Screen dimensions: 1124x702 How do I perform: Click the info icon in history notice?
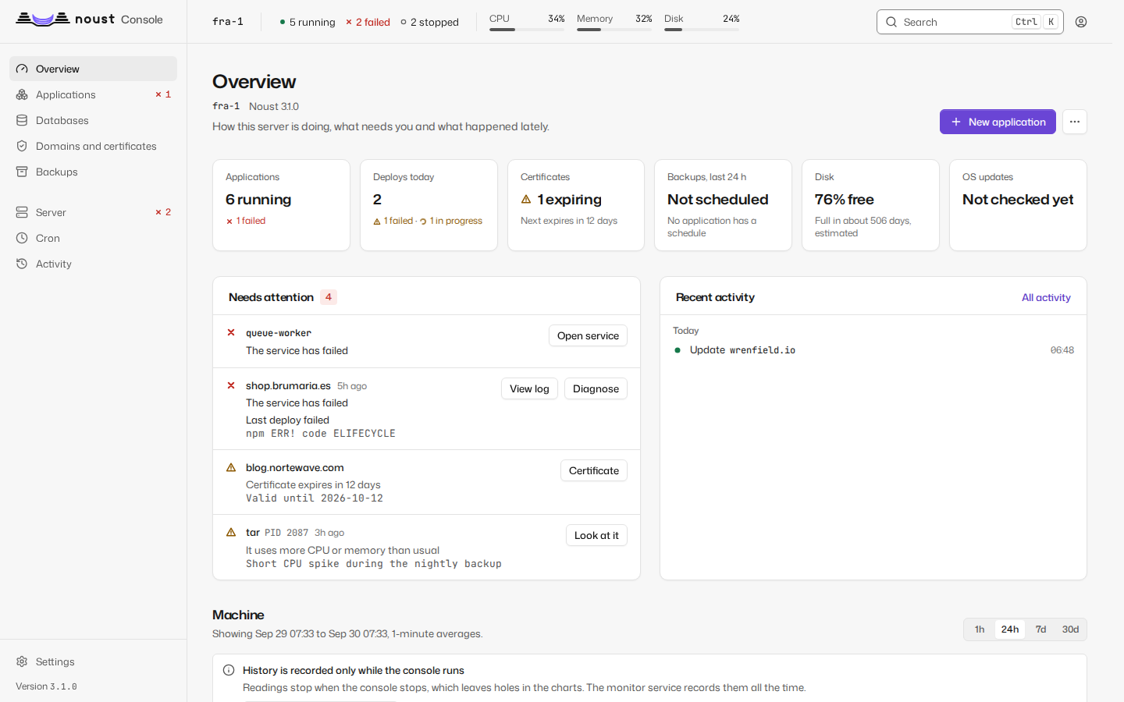coord(229,670)
